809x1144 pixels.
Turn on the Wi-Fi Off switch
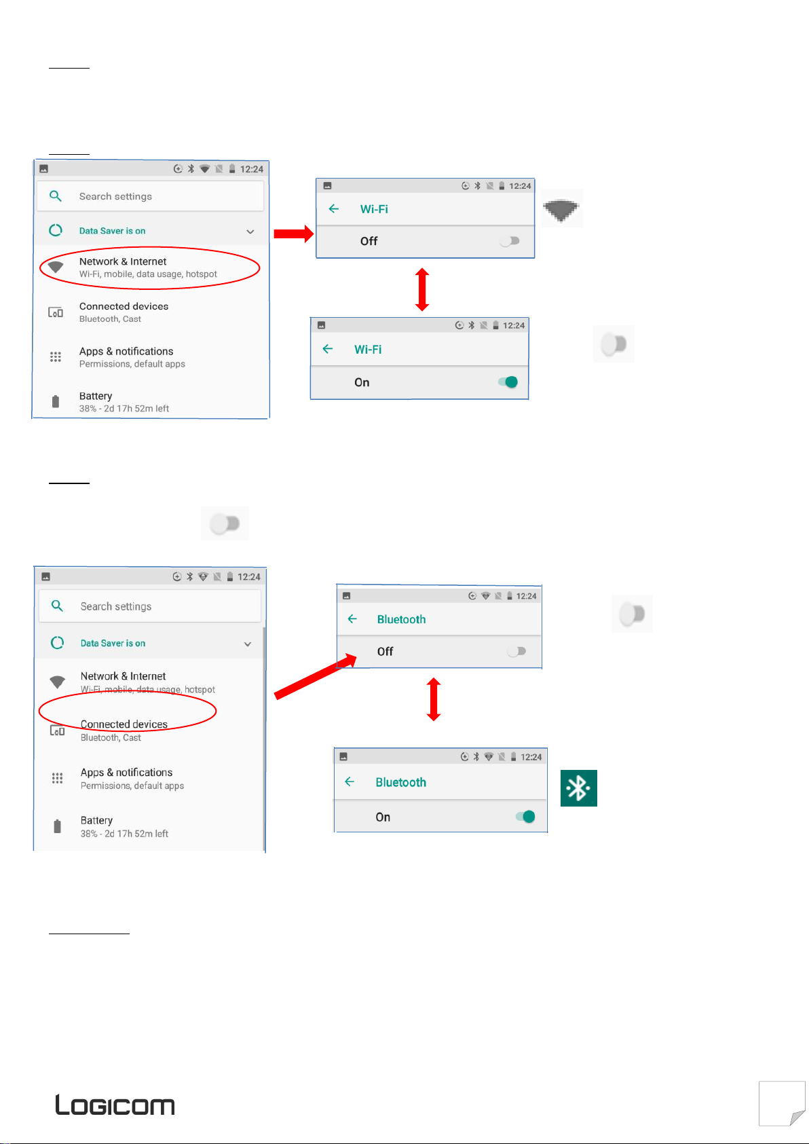click(510, 241)
